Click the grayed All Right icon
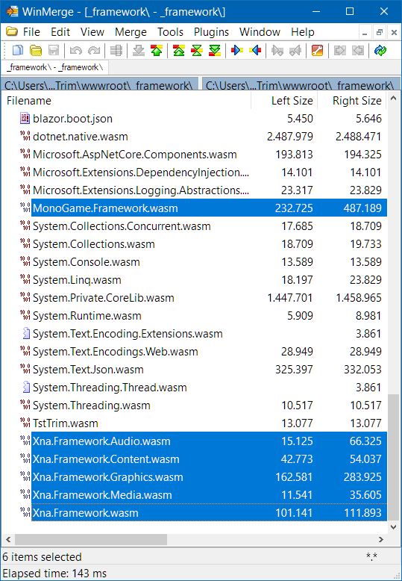Viewport: 402px width, 581px height. pyautogui.click(x=339, y=50)
